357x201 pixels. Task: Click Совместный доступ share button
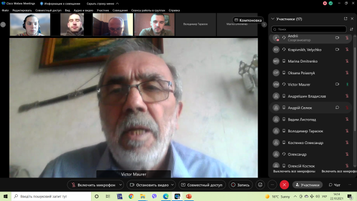[202, 185]
